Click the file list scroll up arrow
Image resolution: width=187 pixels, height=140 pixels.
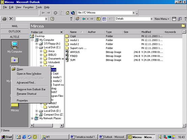pyautogui.click(x=184, y=32)
